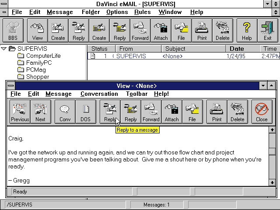280x210 pixels.
Task: Click Attach in the View window toolbar
Action: tap(172, 112)
